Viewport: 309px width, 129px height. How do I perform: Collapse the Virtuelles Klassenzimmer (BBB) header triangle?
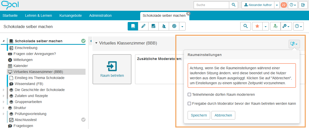click(96, 43)
